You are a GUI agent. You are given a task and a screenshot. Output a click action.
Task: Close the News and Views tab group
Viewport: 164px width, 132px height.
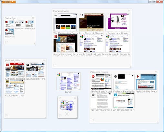44,60
